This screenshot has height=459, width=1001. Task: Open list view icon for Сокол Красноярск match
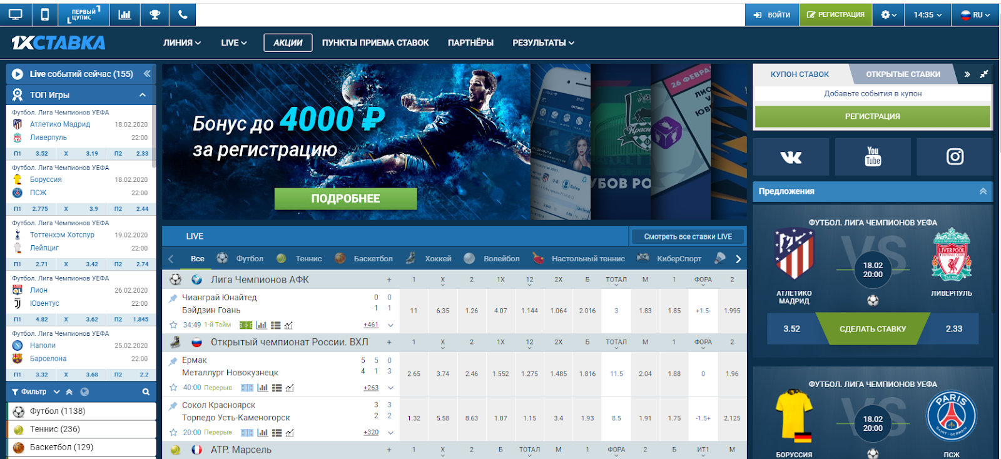[277, 433]
